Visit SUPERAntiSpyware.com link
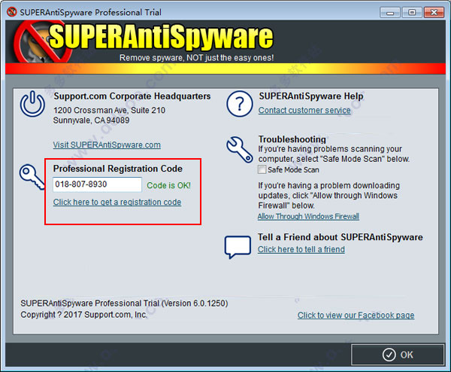Viewport: 451px width, 372px height. pyautogui.click(x=107, y=145)
